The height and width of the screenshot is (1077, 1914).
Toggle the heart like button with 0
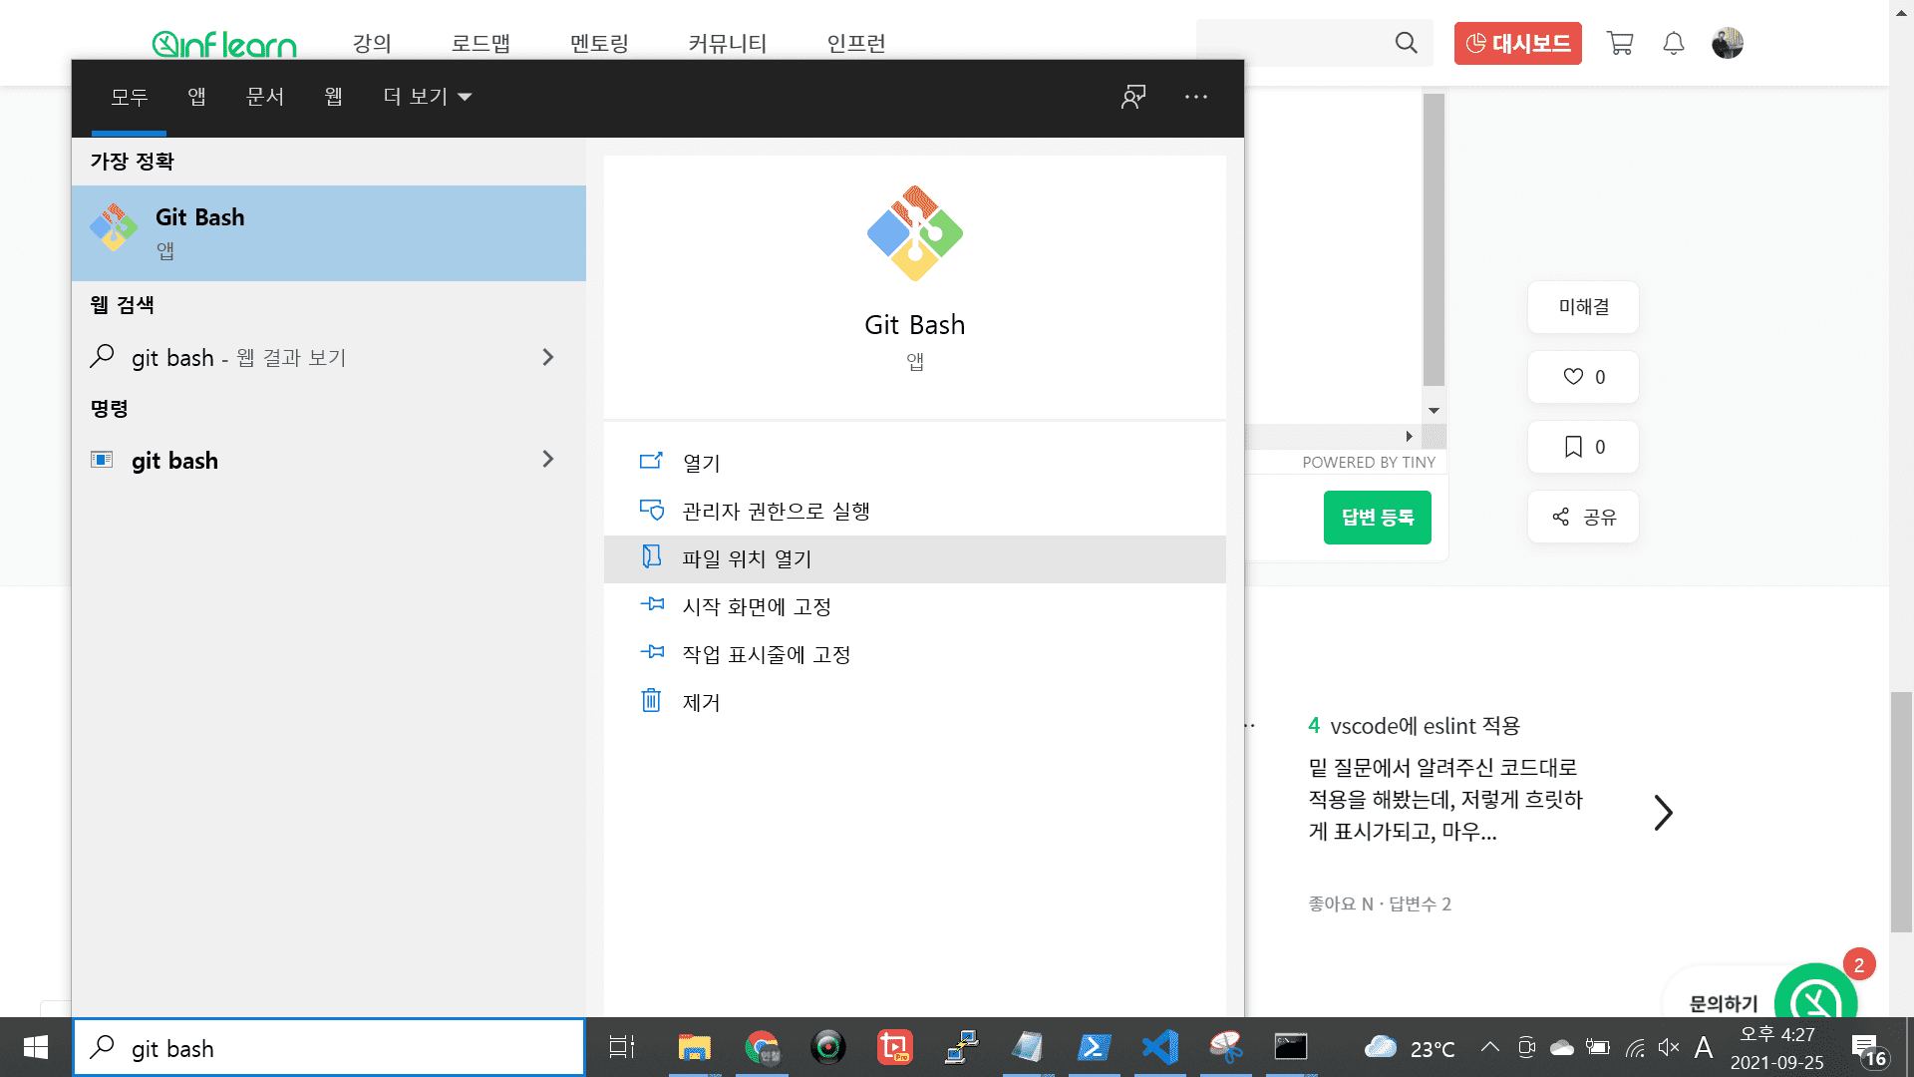tap(1583, 377)
